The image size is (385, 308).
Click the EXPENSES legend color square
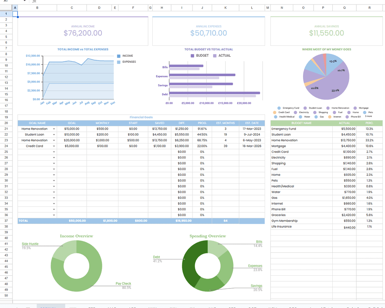tap(119, 62)
